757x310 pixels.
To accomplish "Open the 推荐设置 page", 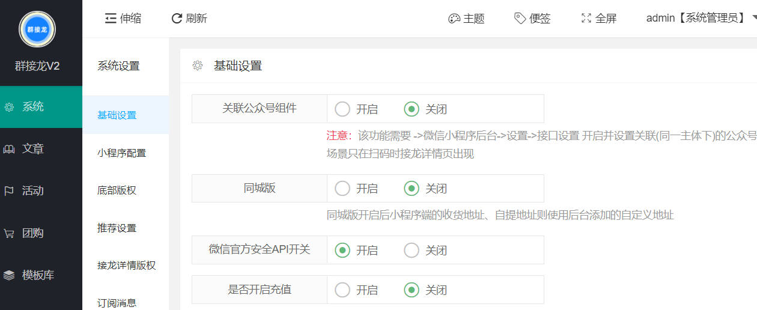I will (x=117, y=228).
